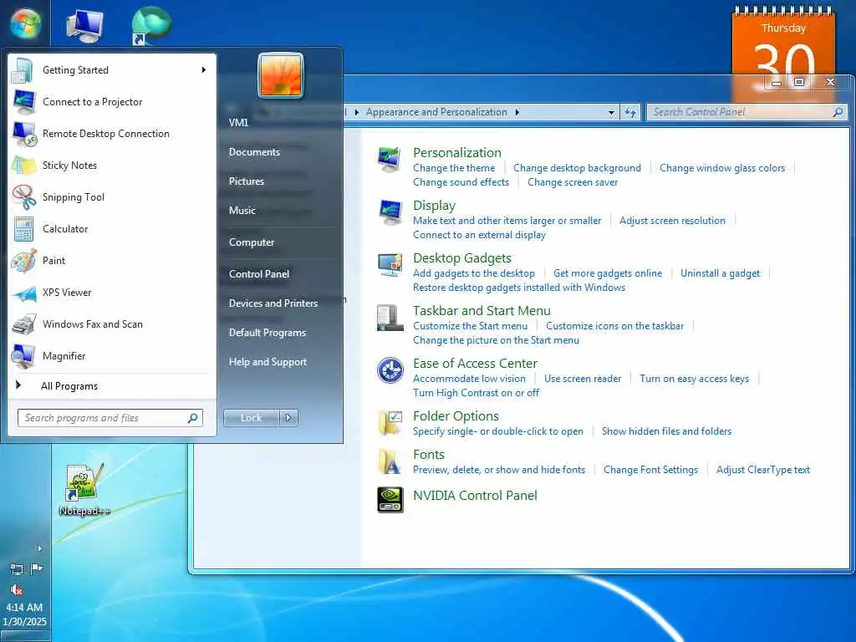The height and width of the screenshot is (642, 856).
Task: Click the Appearance and Personalization breadcrumb
Action: (436, 112)
